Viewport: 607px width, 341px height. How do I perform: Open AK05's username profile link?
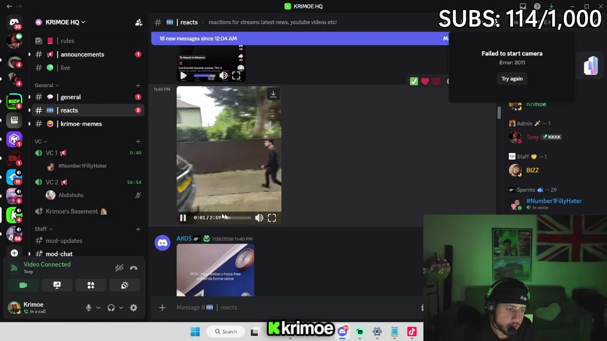[184, 239]
